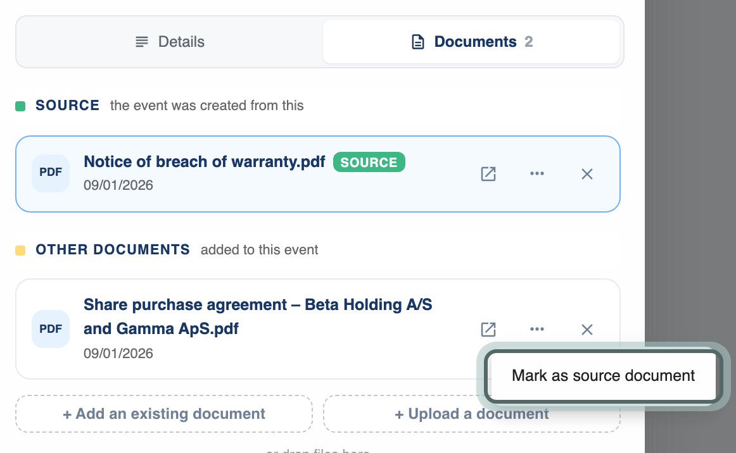Click the PDF badge of Notice of breach
Viewport: 736px width, 453px height.
pos(51,173)
